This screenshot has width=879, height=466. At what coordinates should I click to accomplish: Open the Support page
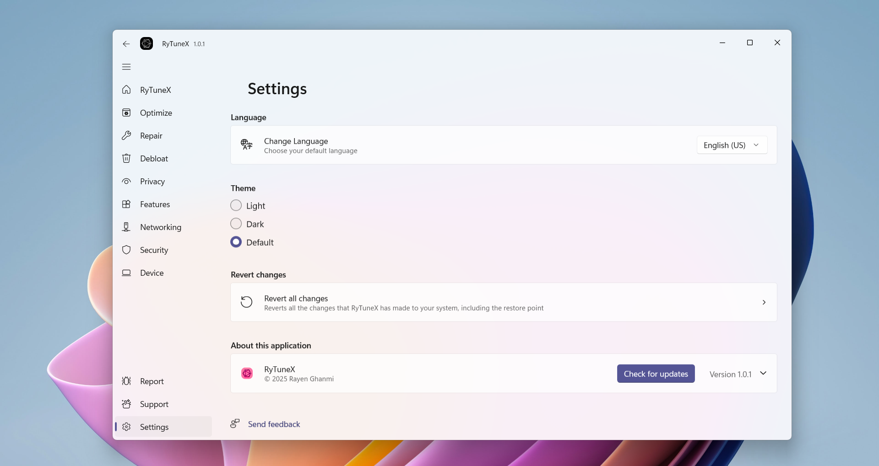[163, 404]
